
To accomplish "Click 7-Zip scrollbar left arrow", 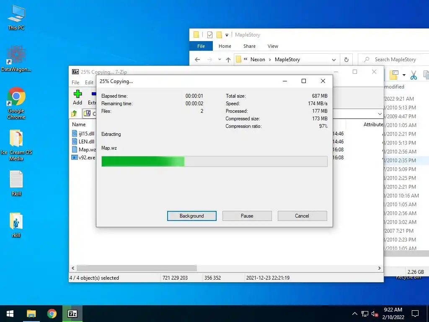I will point(73,268).
